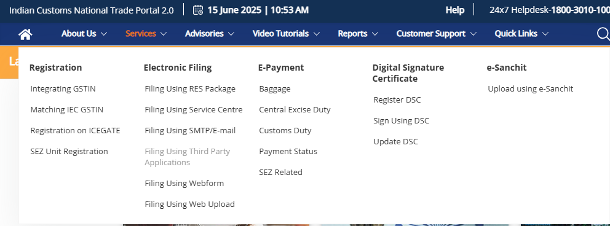Viewport: 610px width, 226px height.
Task: Choose Filing Using SMTP/E-mail
Action: (190, 130)
